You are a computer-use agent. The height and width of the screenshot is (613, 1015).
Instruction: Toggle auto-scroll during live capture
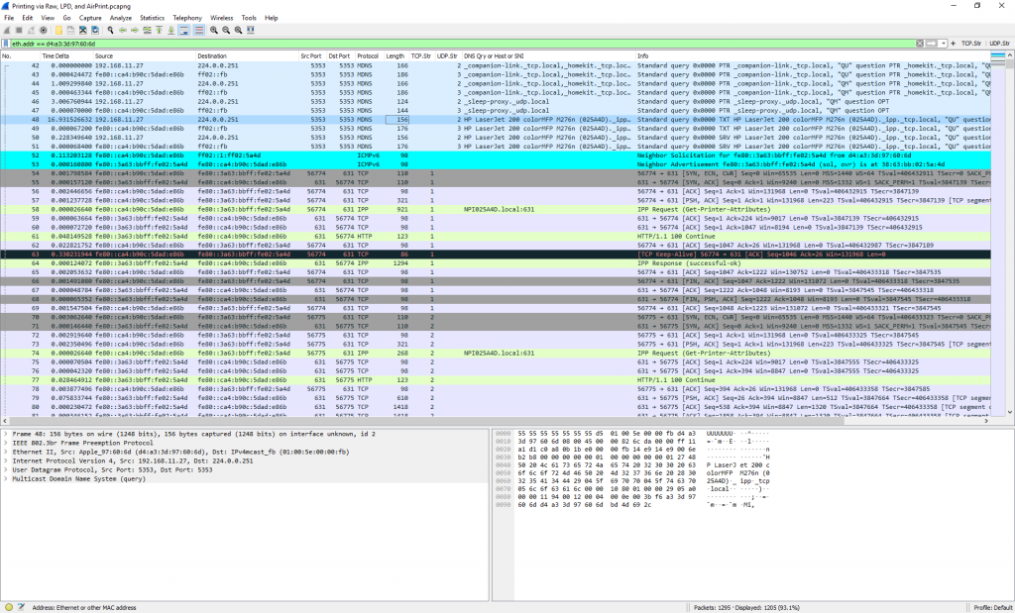point(184,31)
